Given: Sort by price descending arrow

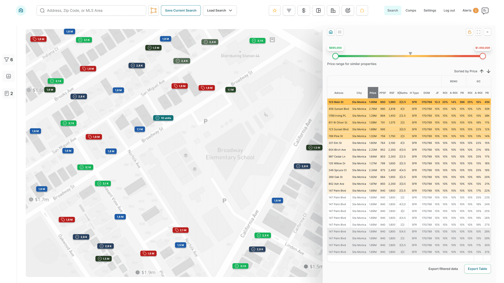Looking at the screenshot, I should [489, 71].
